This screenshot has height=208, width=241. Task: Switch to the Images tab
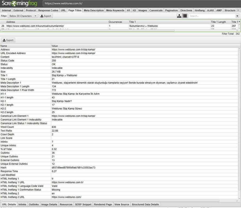(x=142, y=10)
